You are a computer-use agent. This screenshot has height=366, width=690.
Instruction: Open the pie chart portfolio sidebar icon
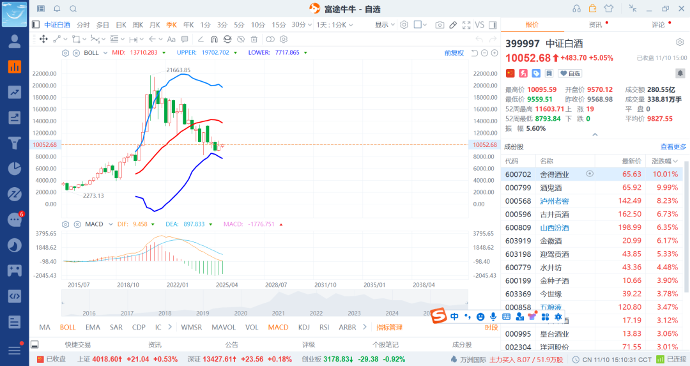15,169
